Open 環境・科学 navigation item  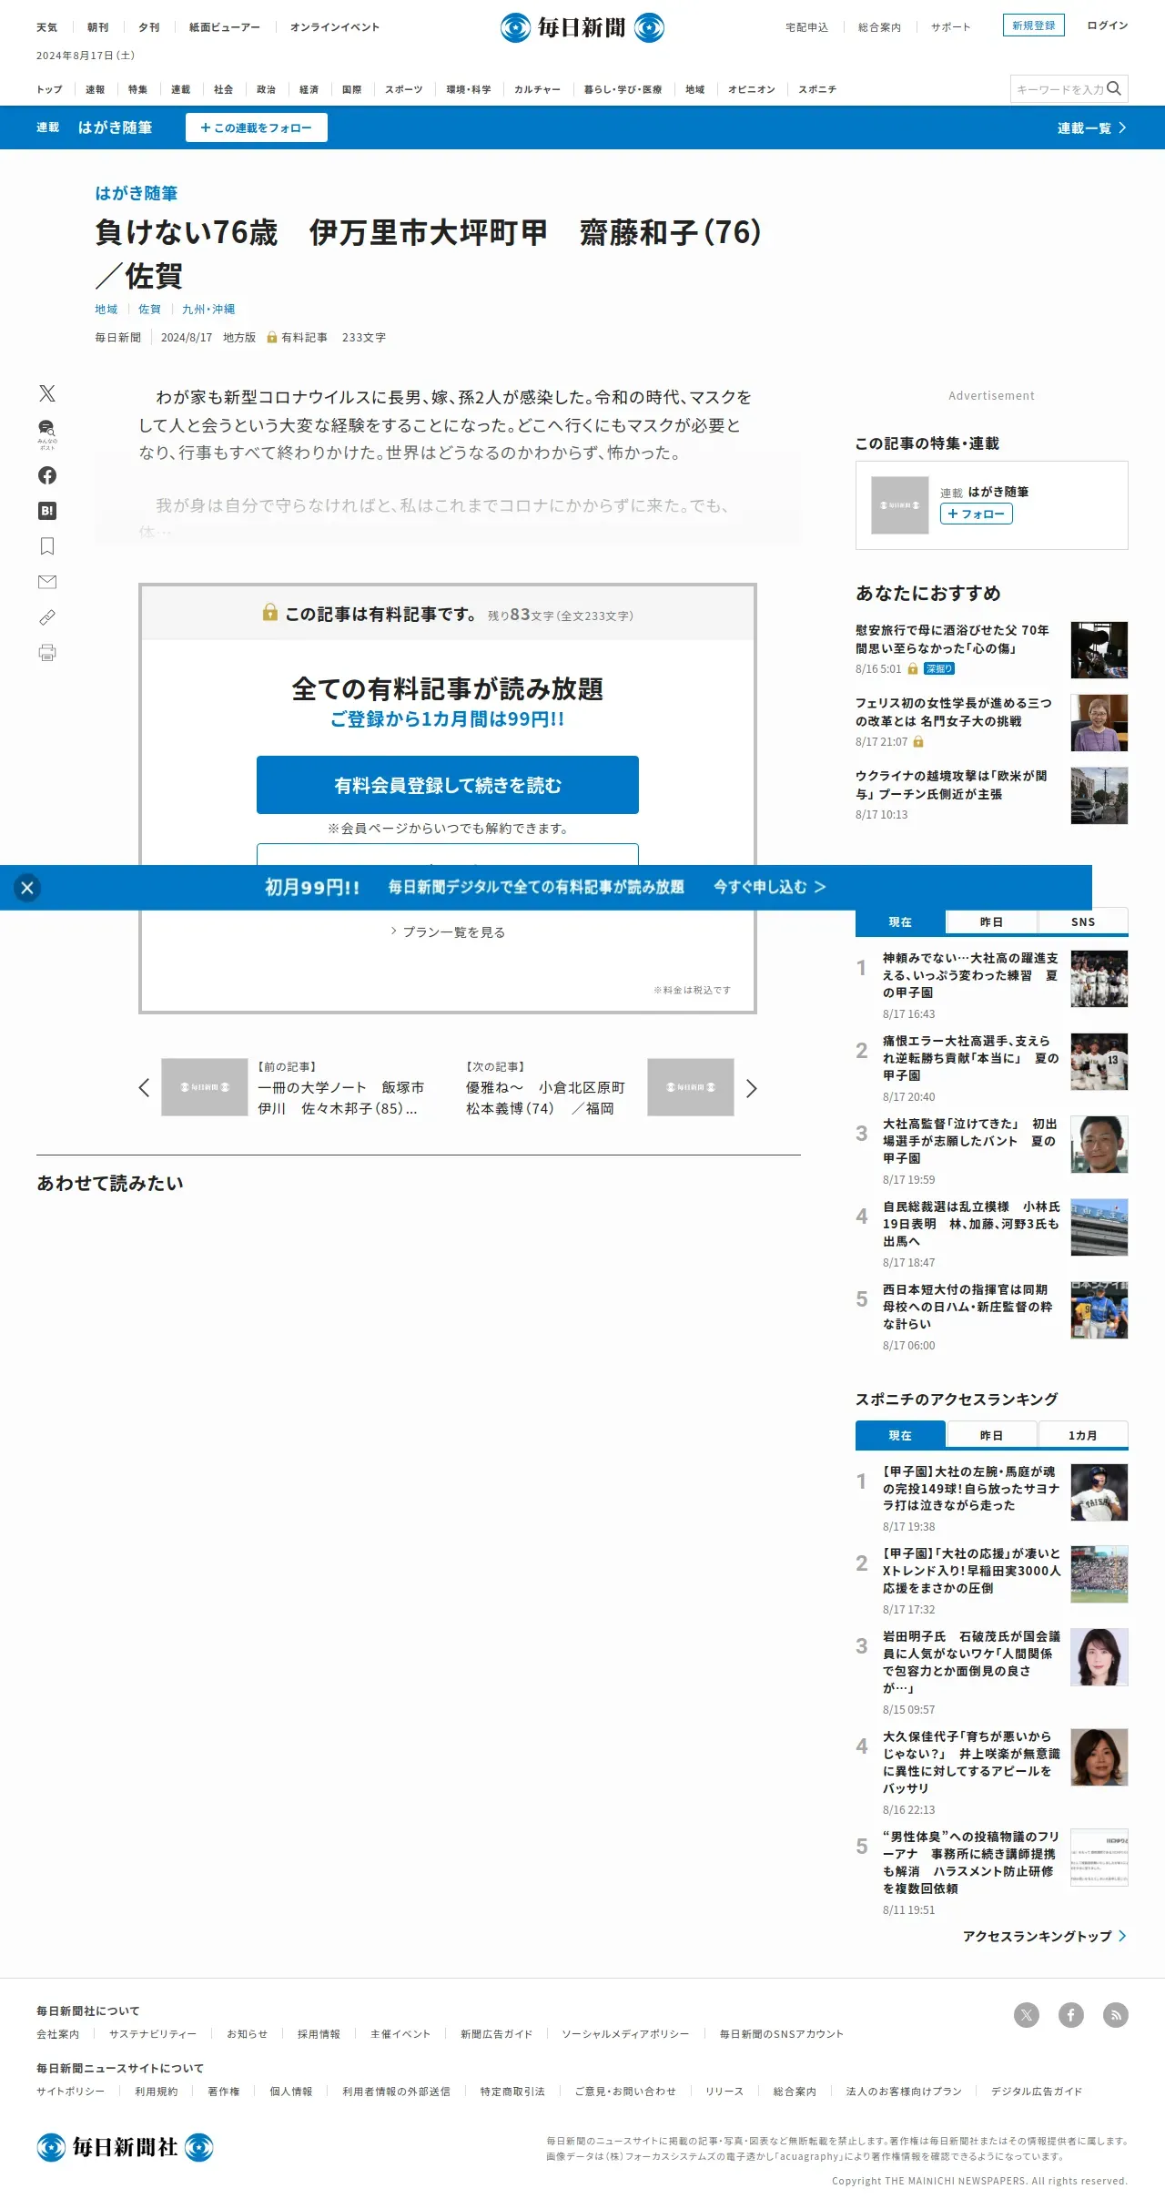469,89
